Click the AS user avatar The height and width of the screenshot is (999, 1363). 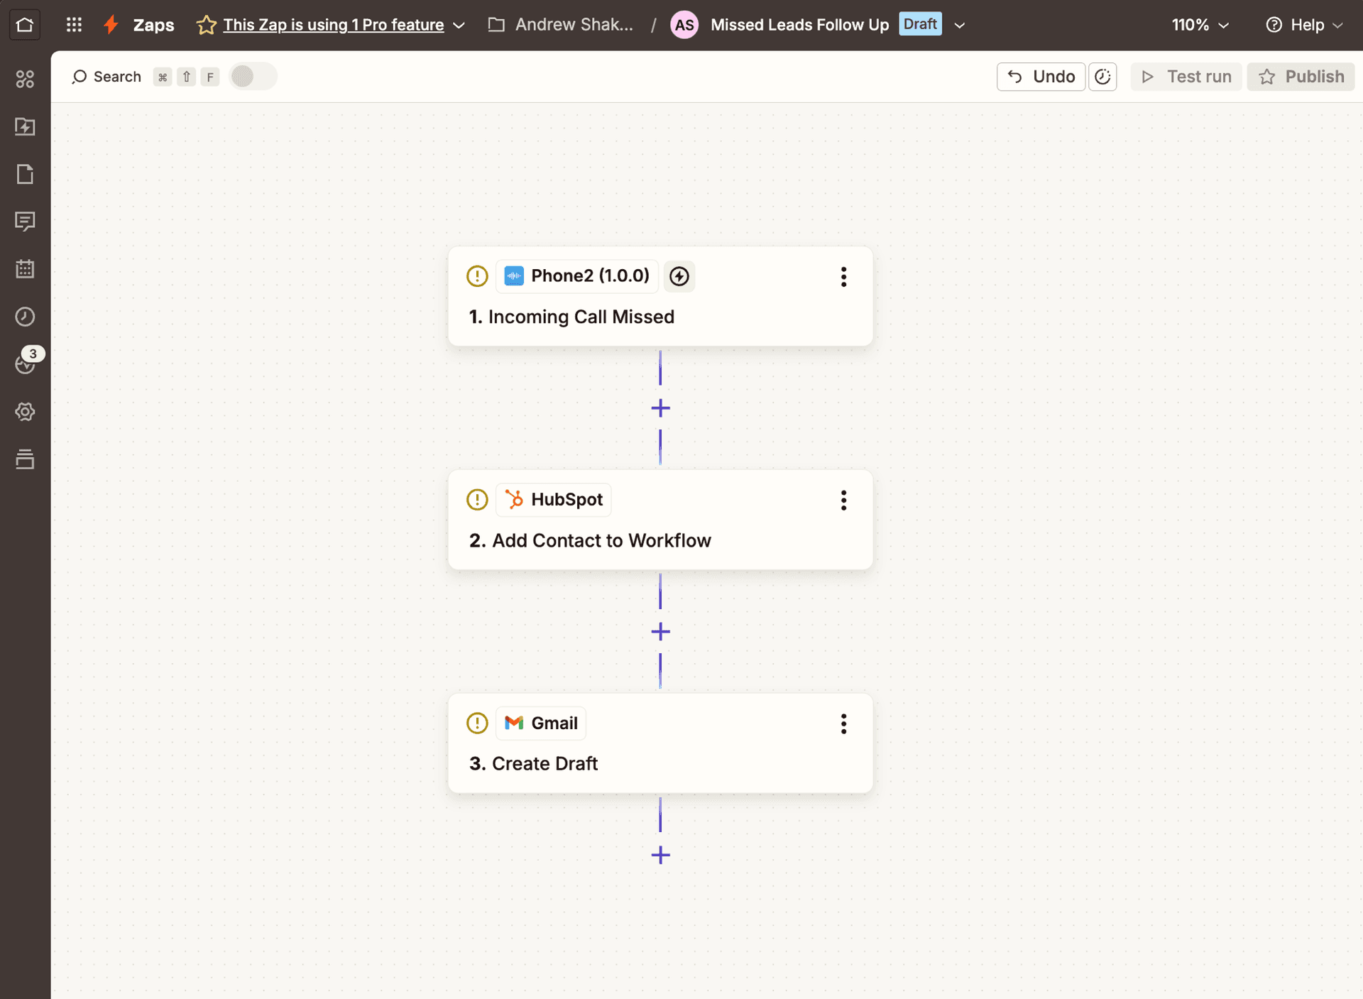pos(684,25)
